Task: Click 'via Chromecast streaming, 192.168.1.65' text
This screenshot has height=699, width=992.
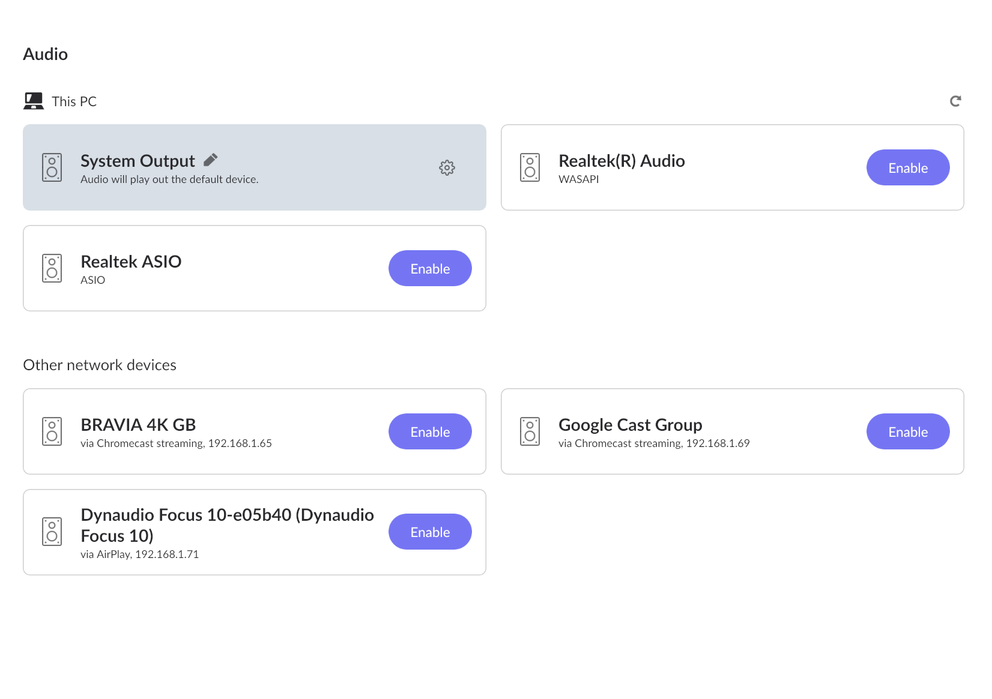Action: pyautogui.click(x=176, y=443)
